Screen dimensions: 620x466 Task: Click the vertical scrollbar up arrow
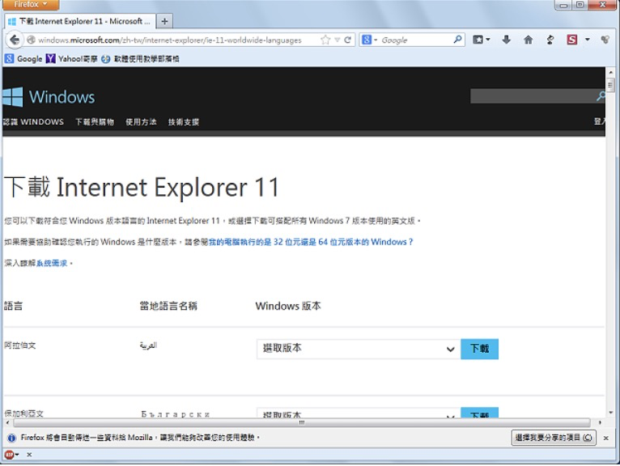coord(611,73)
